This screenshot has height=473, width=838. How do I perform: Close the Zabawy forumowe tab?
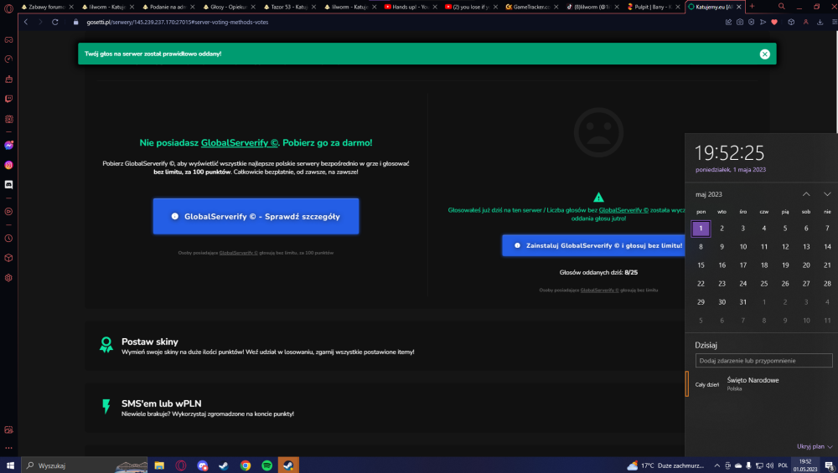pyautogui.click(x=71, y=7)
